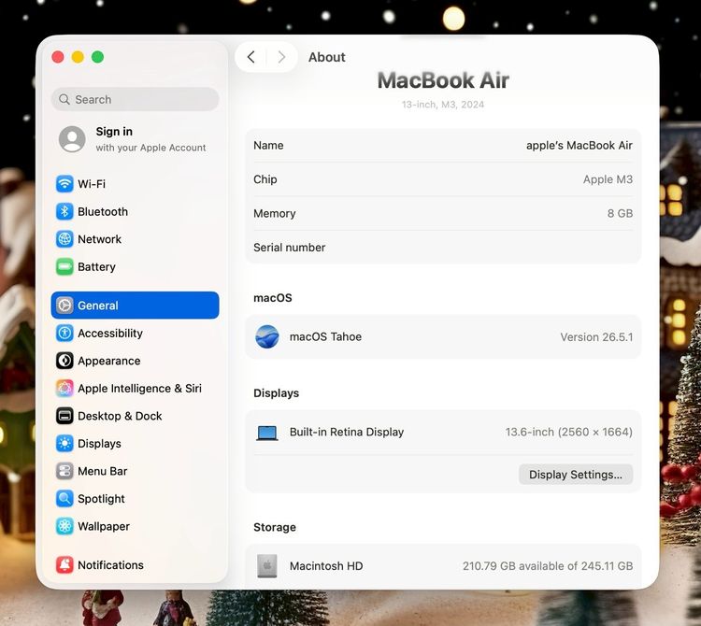Image resolution: width=701 pixels, height=626 pixels.
Task: Click the 13-inch, M3, 2024 subtitle
Action: tap(443, 105)
